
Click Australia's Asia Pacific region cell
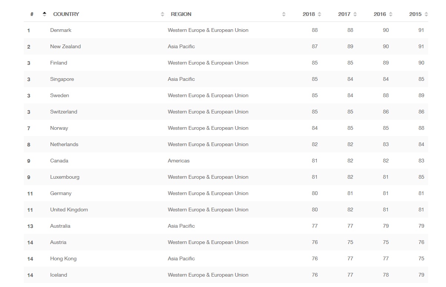[x=181, y=226]
